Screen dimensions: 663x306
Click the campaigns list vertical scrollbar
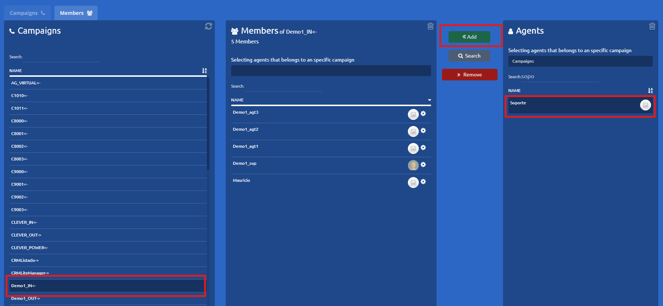point(208,123)
